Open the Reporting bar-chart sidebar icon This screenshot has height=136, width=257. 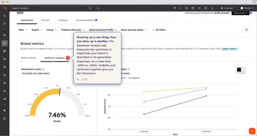[x=5, y=99]
